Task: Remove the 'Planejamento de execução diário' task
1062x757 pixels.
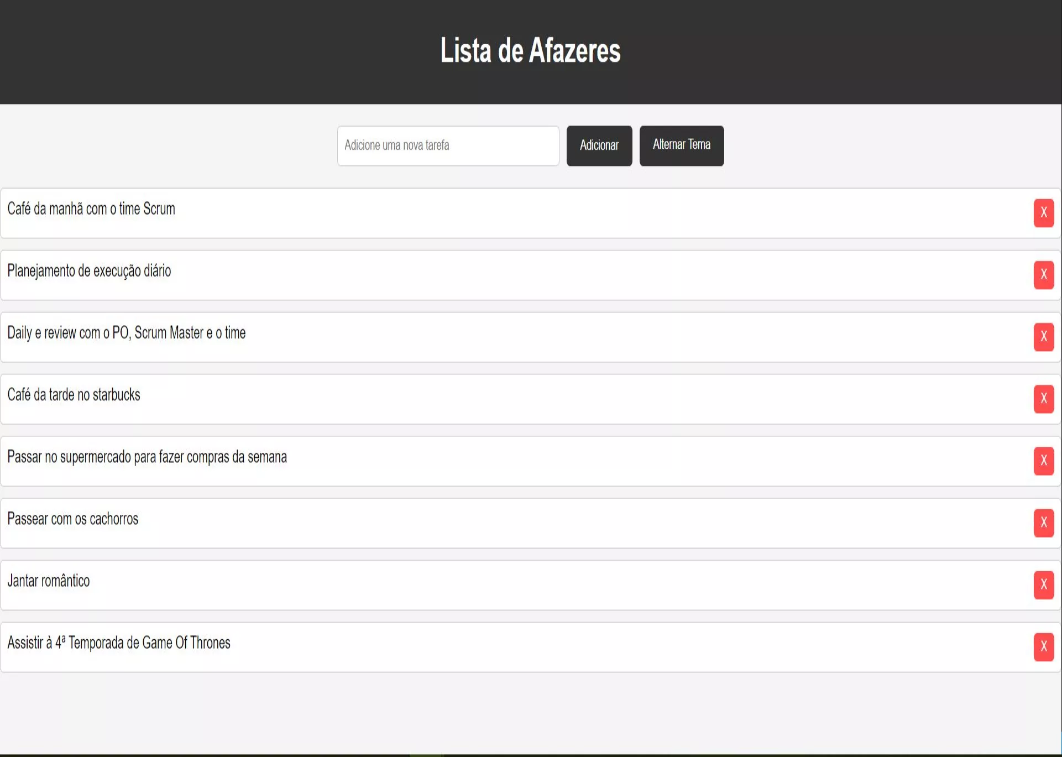Action: (1044, 275)
